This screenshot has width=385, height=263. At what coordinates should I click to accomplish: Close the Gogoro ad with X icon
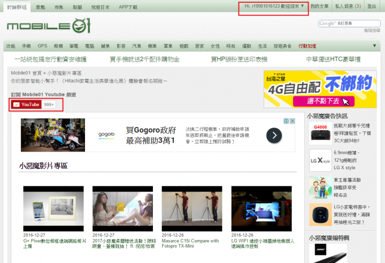coord(292,121)
